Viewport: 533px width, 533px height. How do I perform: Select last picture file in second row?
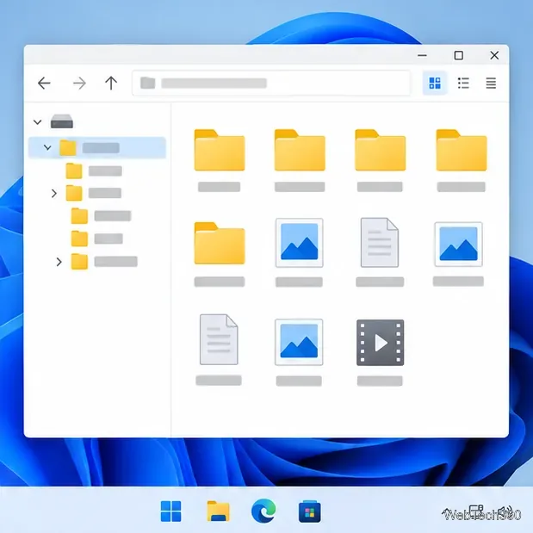(x=459, y=244)
